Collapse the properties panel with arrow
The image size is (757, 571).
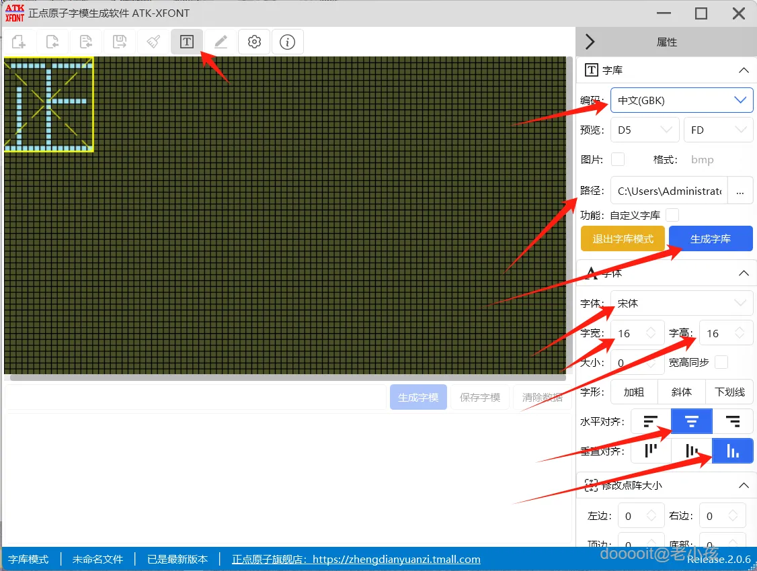pos(590,42)
